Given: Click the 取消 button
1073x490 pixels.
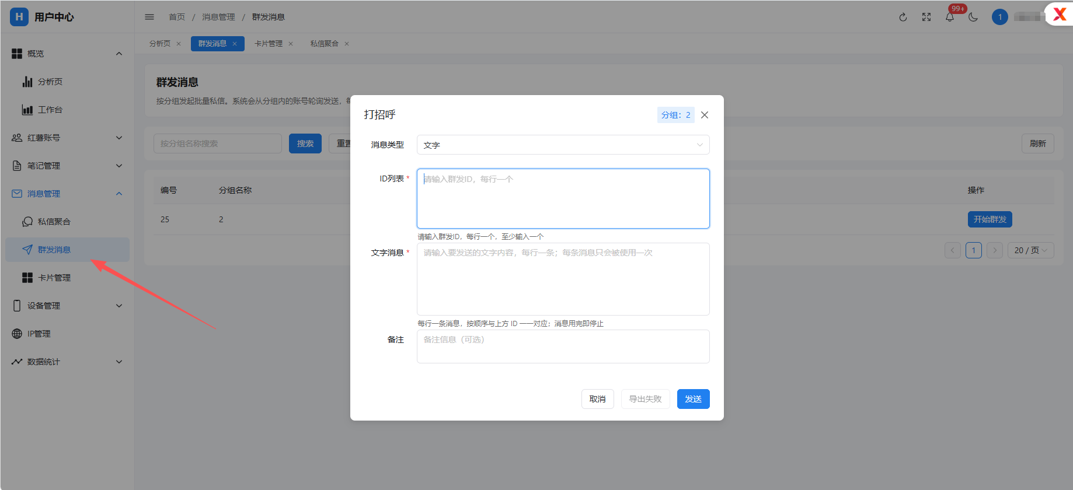Looking at the screenshot, I should (598, 399).
